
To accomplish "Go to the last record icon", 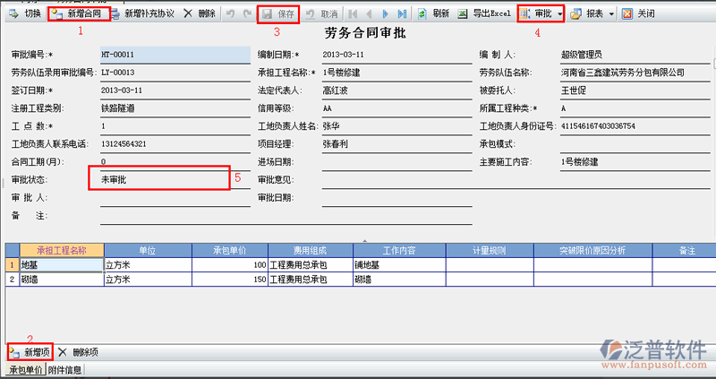I will 402,14.
